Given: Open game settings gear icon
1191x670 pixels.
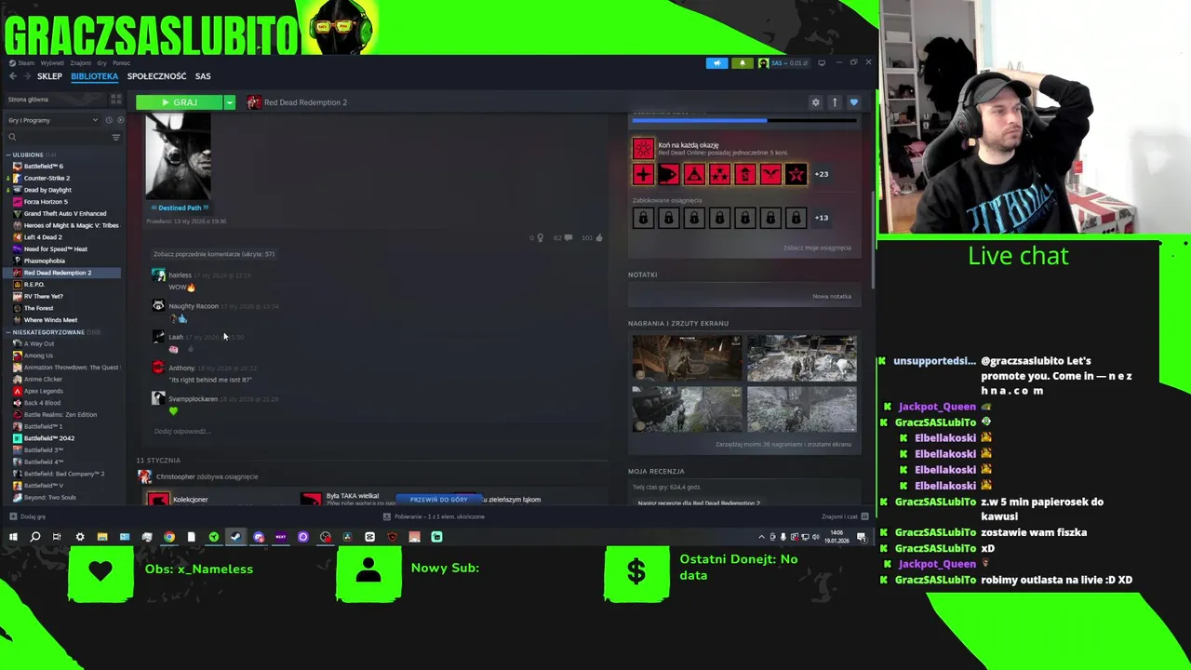Looking at the screenshot, I should (x=816, y=102).
